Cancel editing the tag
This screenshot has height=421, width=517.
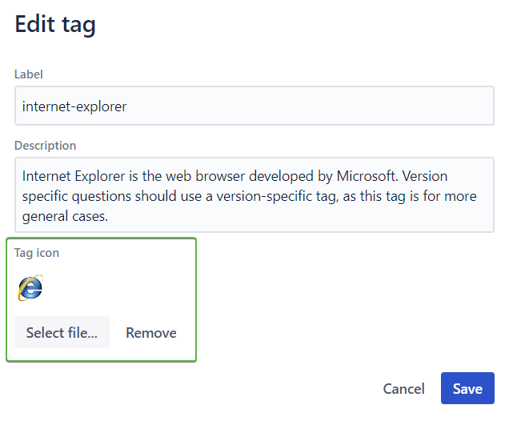(x=403, y=389)
